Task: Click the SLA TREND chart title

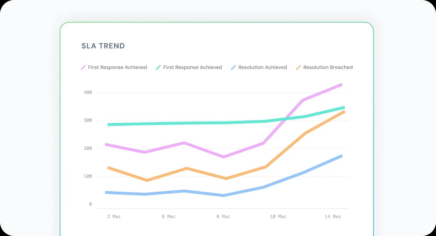Action: click(x=103, y=46)
